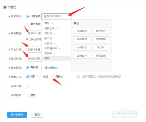Tick the 定向人群 checkbox
Image resolution: width=146 pixels, height=122 pixels.
(28, 86)
